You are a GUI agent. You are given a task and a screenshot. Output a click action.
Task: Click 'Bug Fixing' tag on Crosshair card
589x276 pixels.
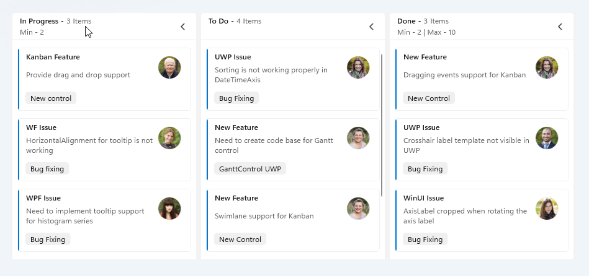click(425, 168)
